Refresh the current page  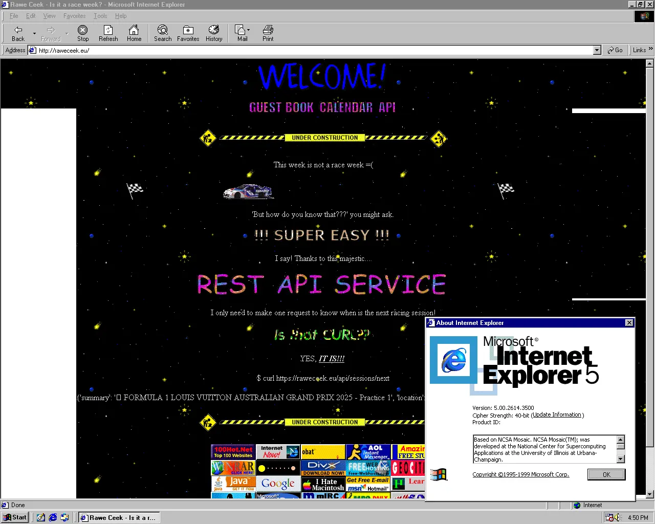108,33
